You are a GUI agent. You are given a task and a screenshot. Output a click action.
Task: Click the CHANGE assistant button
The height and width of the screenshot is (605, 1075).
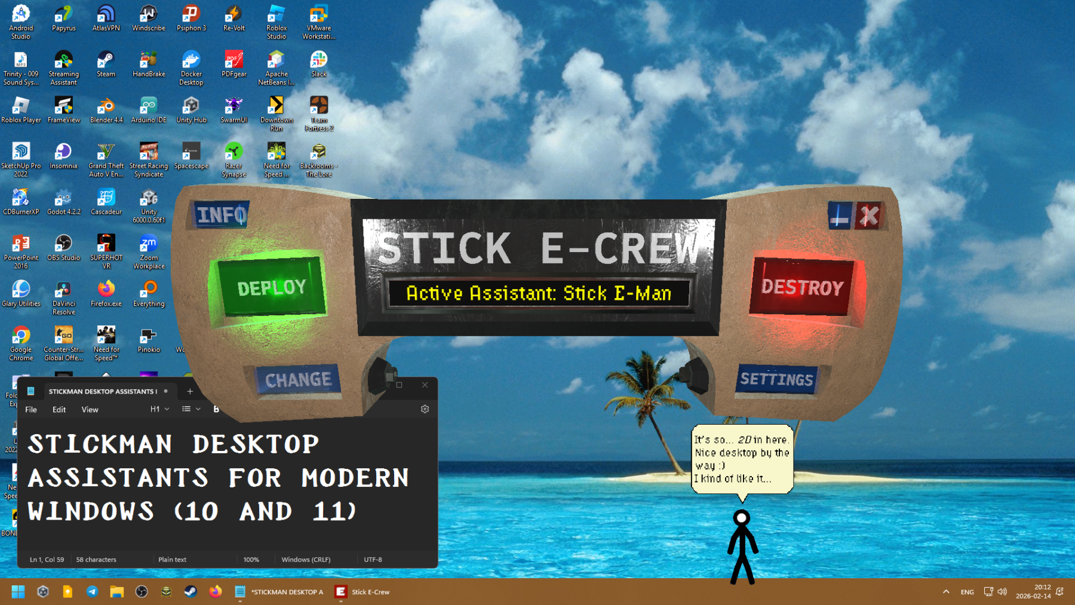[x=298, y=380]
